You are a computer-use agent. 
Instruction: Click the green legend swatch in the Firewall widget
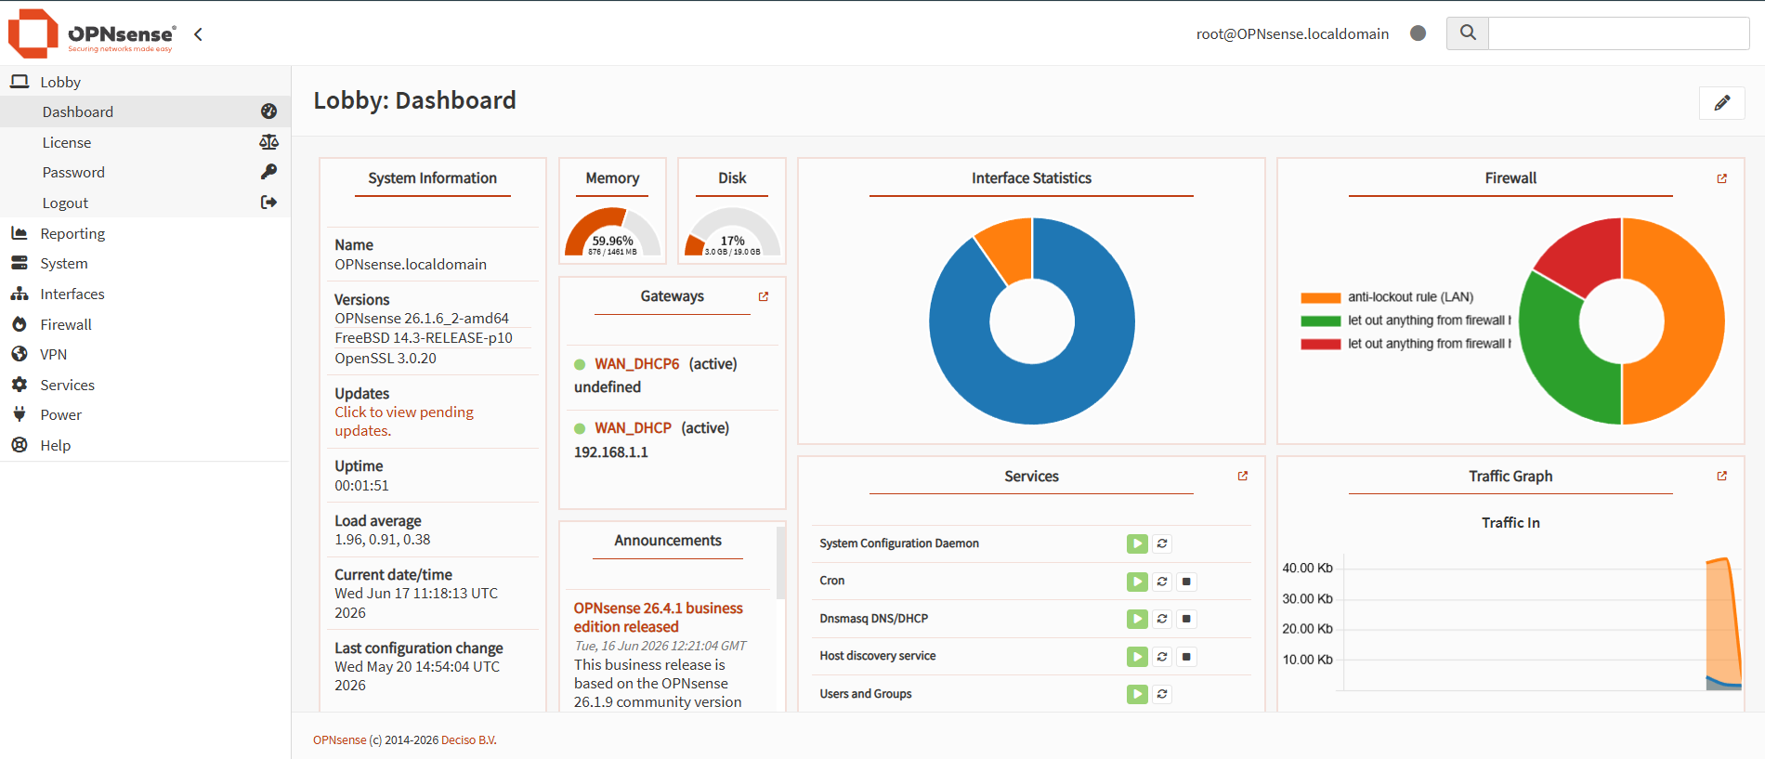(1320, 321)
